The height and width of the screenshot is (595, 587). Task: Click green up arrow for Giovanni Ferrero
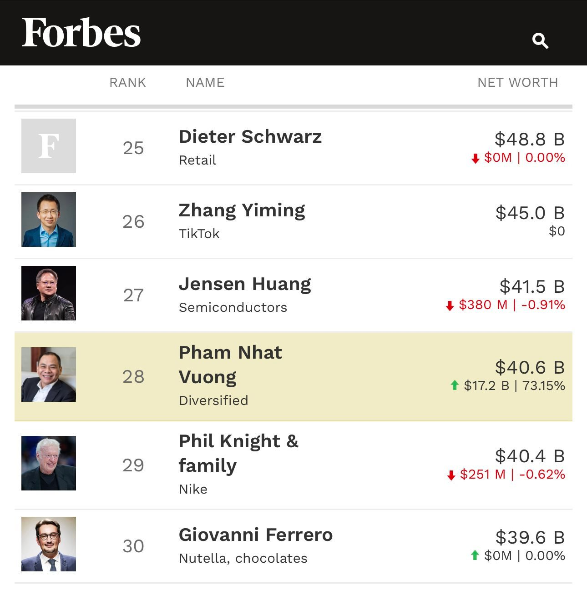pos(475,555)
